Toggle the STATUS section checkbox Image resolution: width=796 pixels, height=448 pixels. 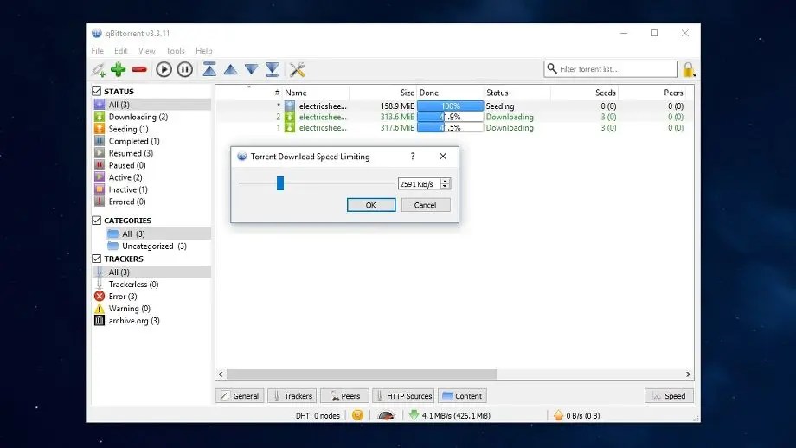coord(96,92)
